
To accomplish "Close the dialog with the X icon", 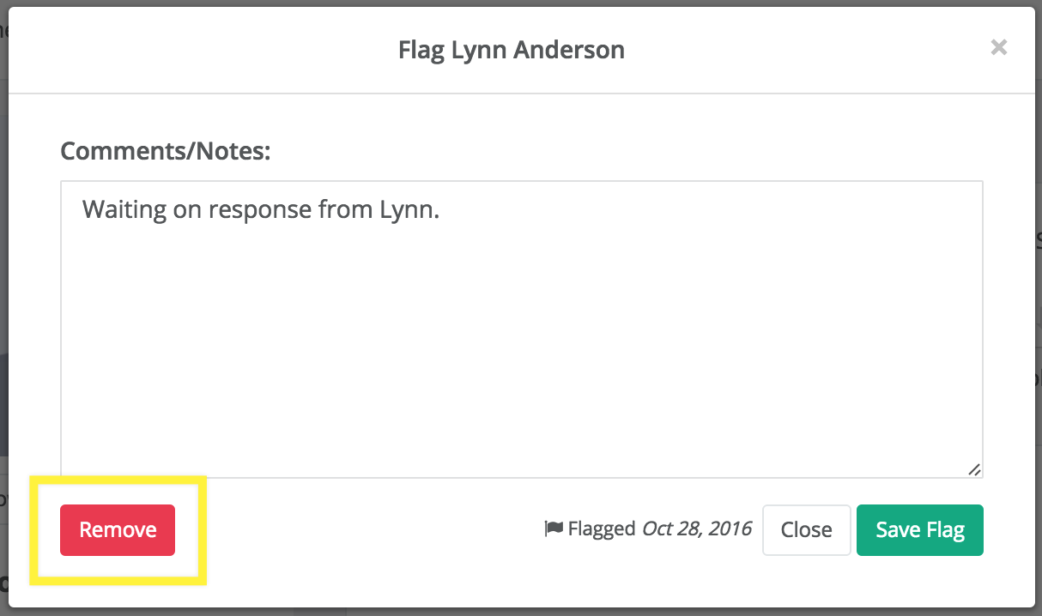I will tap(998, 48).
